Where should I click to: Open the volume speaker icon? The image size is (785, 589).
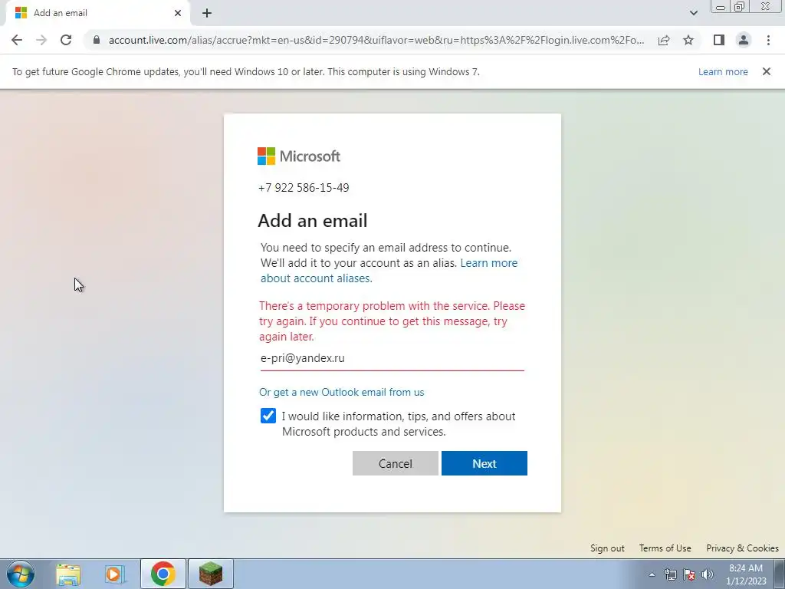click(x=708, y=574)
